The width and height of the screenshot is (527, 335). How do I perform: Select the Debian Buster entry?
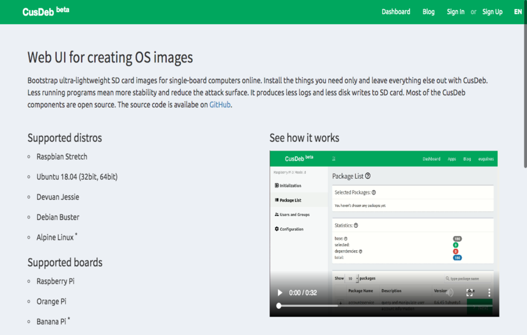[x=57, y=217]
